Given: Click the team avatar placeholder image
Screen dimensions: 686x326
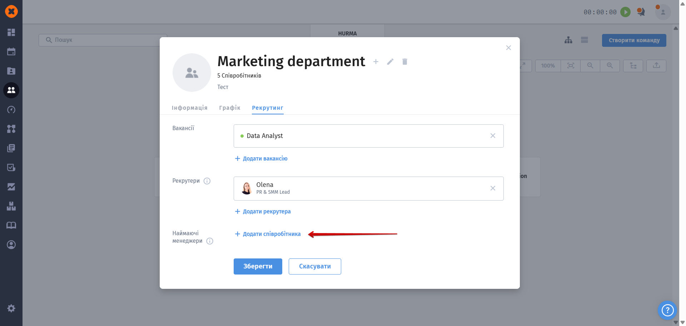Looking at the screenshot, I should click(192, 73).
